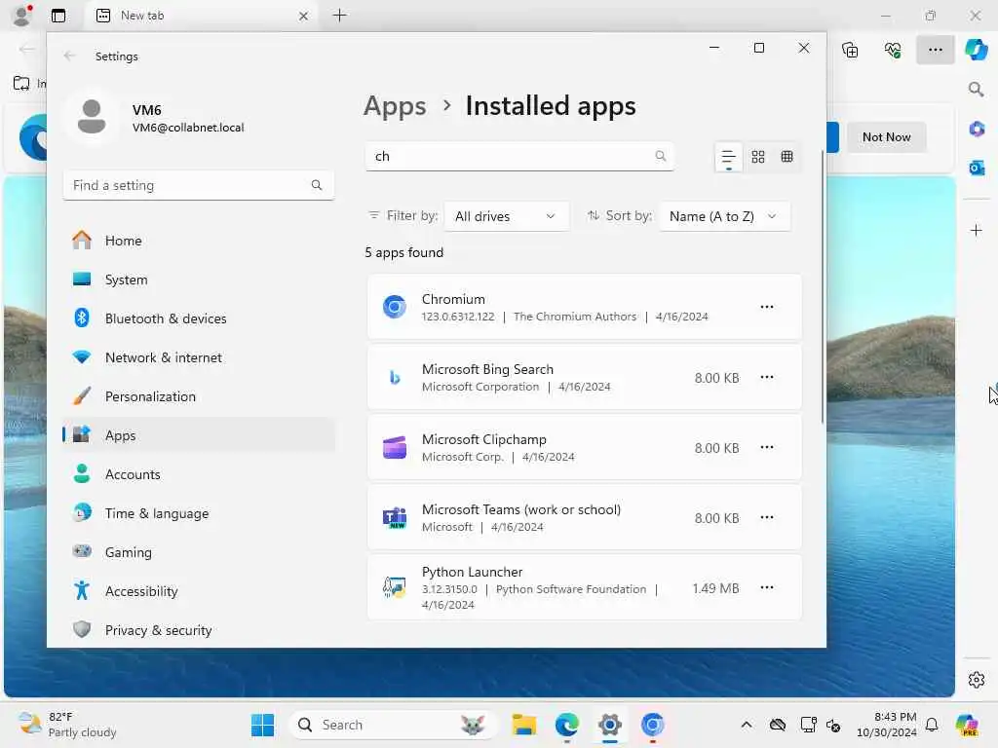This screenshot has width=998, height=748.
Task: Open weather widget 82°F Partly cloudy
Action: pyautogui.click(x=67, y=725)
